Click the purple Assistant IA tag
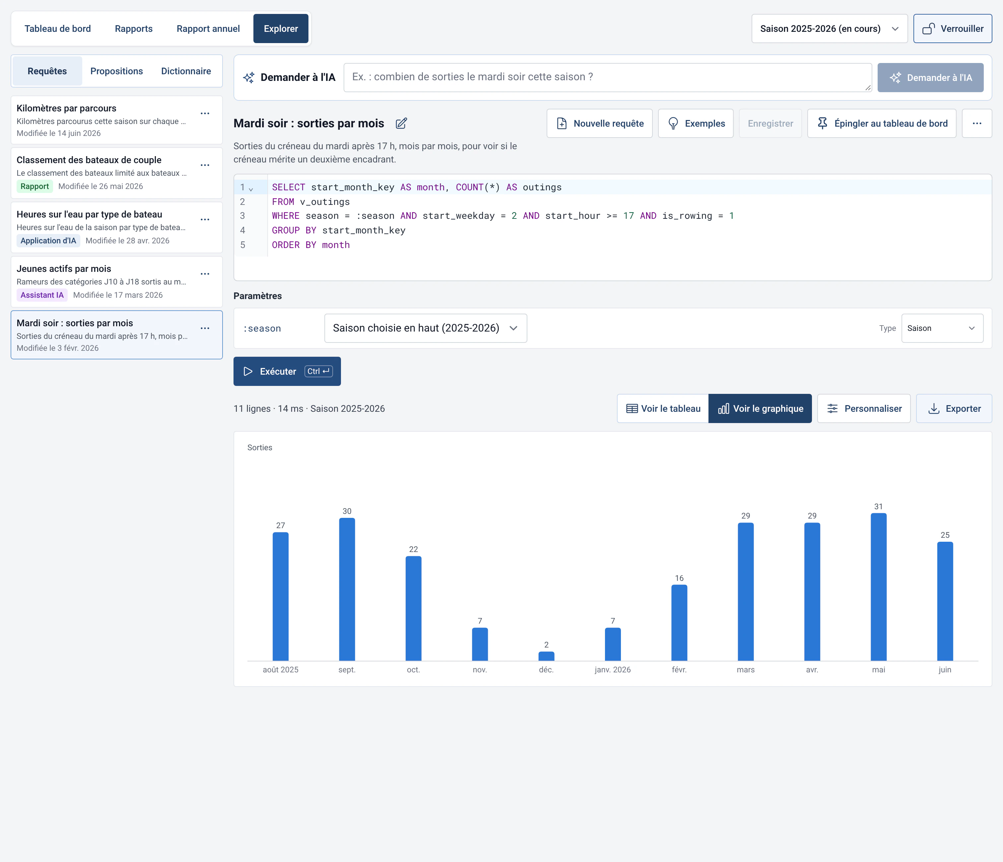This screenshot has width=1003, height=862. [x=42, y=295]
